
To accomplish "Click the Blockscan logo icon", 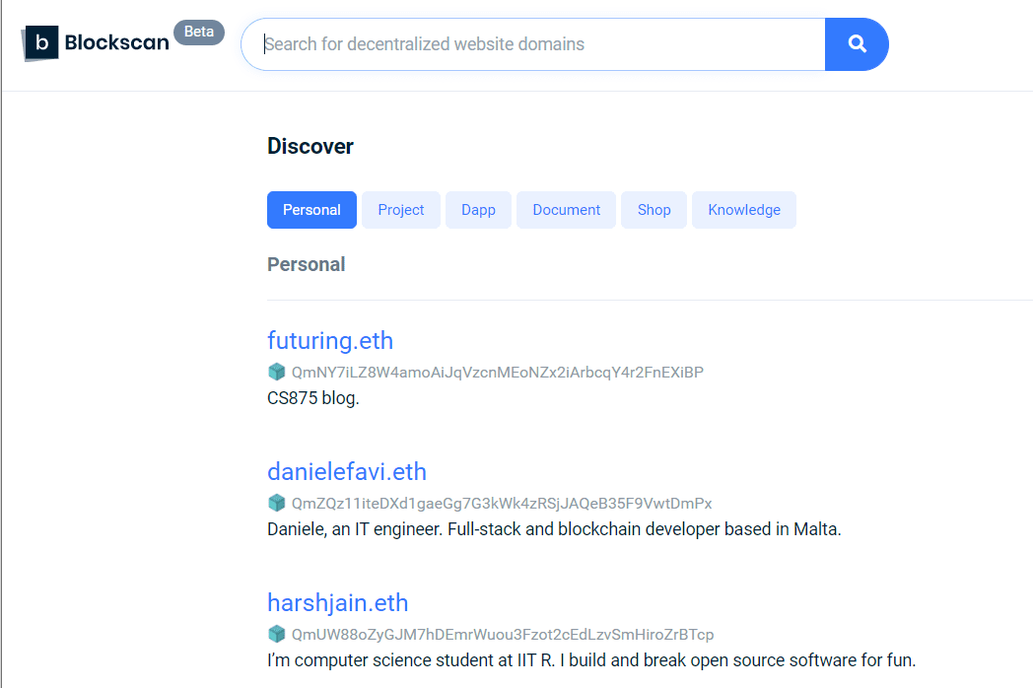I will click(x=40, y=42).
